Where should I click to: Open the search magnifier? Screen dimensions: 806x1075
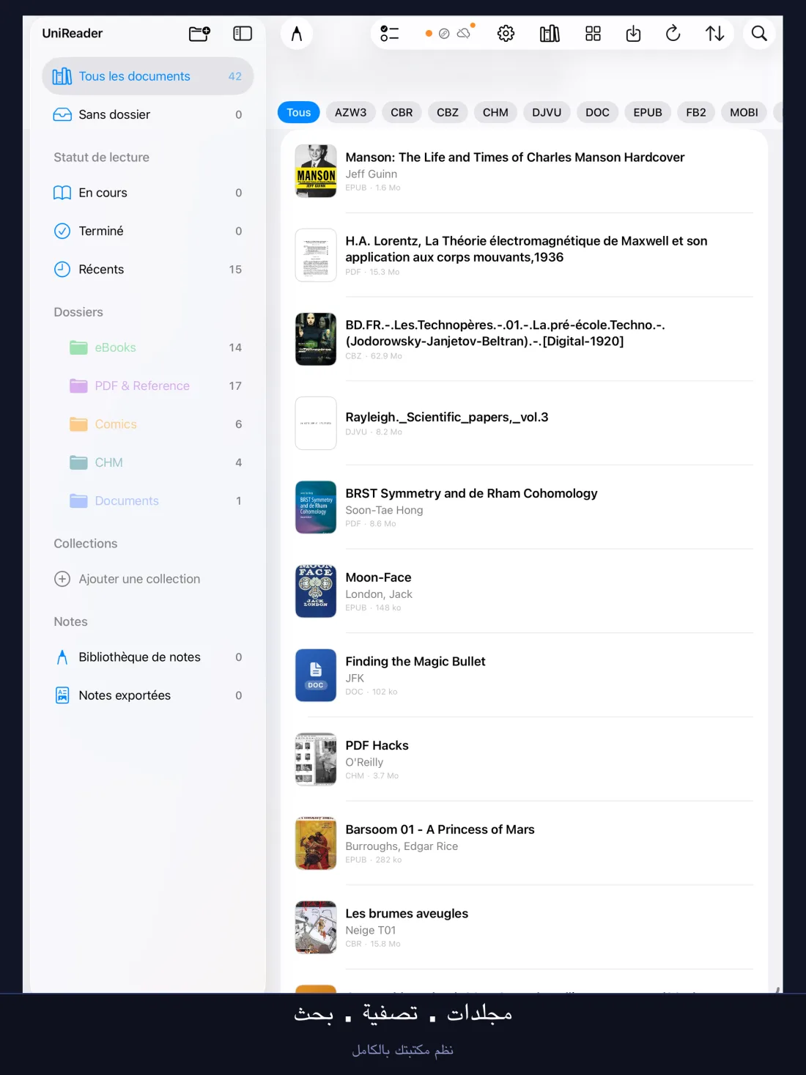760,34
